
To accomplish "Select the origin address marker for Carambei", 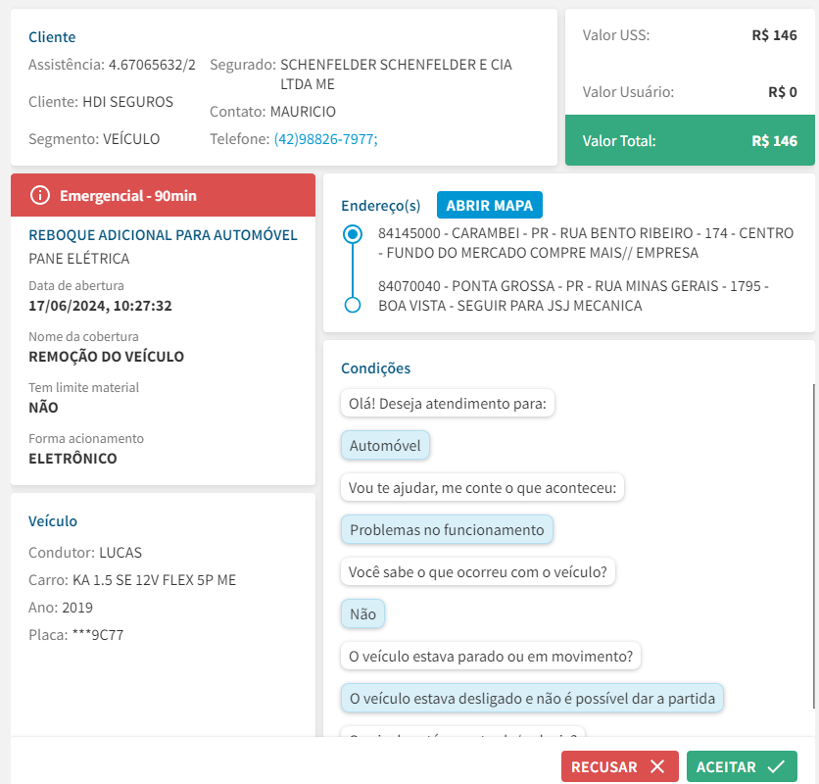I will (353, 235).
